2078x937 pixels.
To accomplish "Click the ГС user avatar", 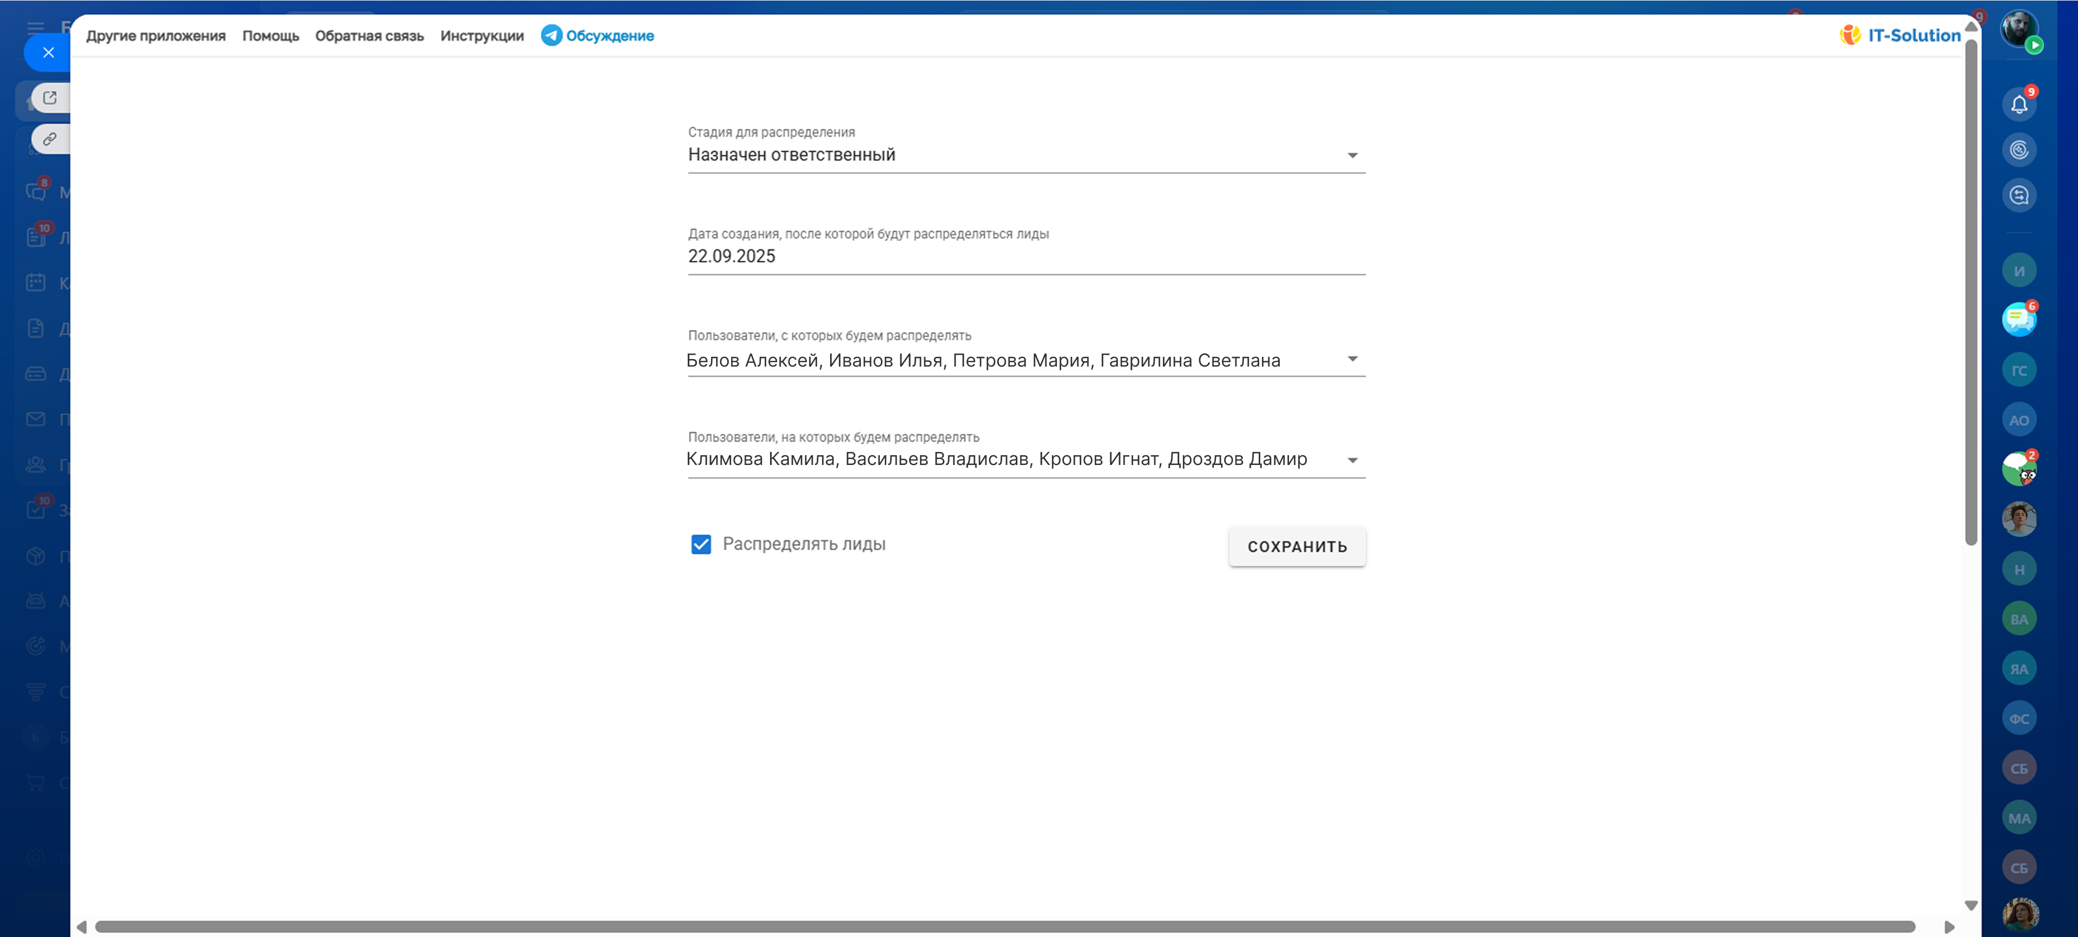I will tap(2018, 370).
